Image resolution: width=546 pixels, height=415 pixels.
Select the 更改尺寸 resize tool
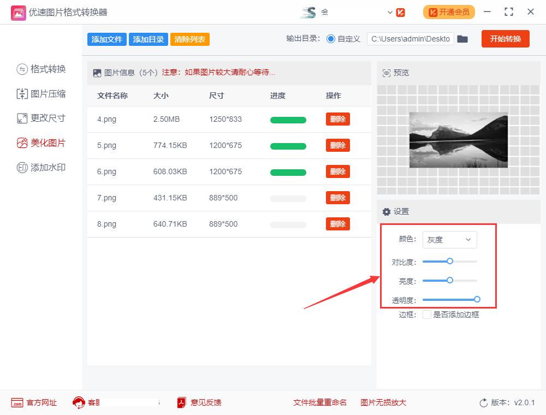[x=41, y=118]
